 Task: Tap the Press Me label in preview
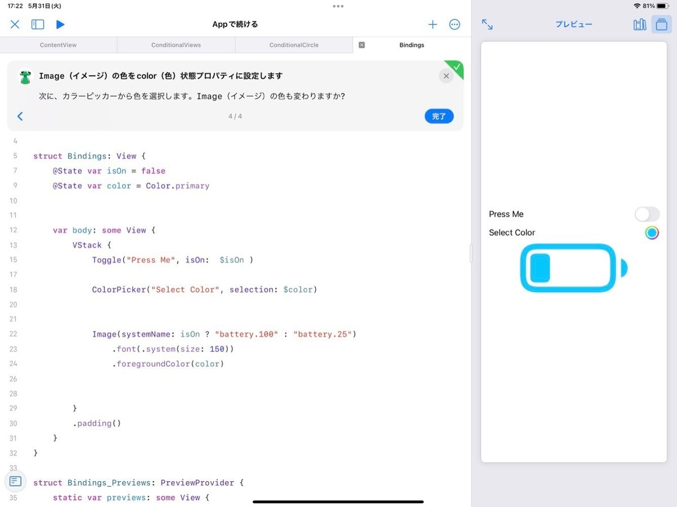point(506,214)
